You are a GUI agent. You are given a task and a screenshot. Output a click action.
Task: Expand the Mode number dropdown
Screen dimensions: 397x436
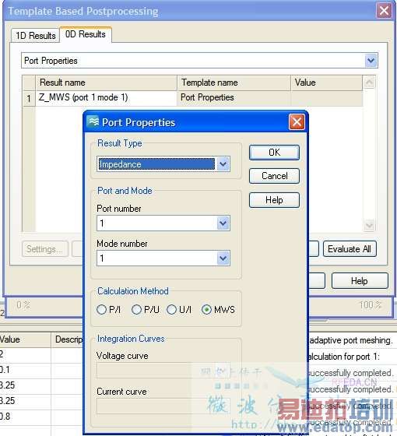(x=223, y=258)
